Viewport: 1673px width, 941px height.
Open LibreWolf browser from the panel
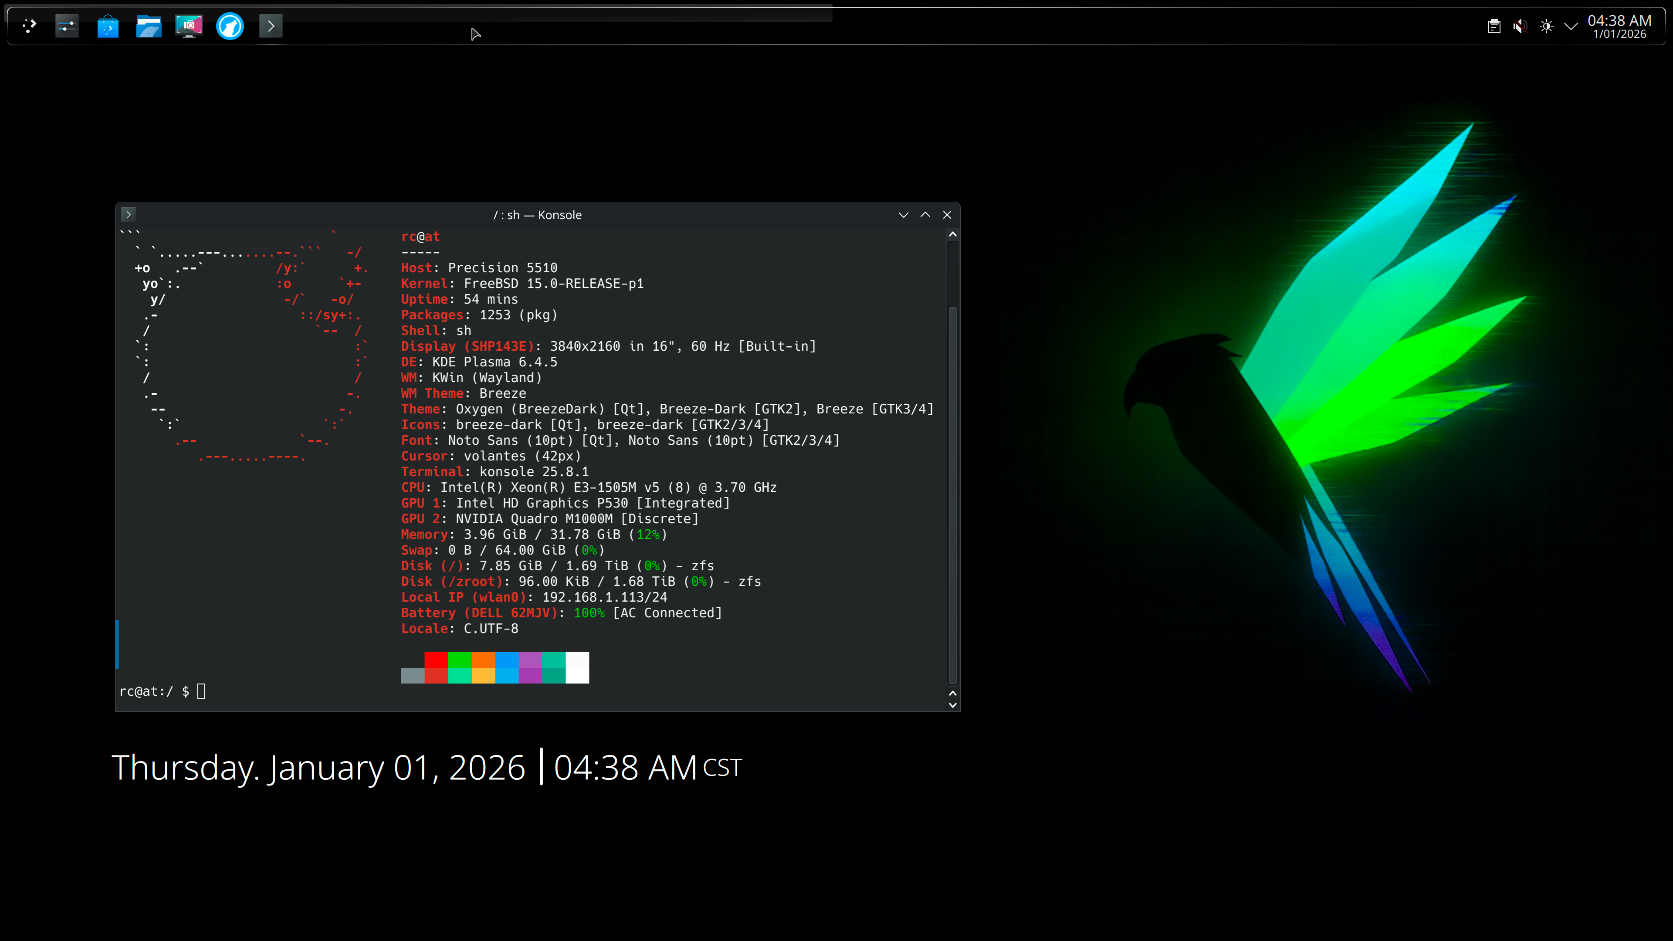click(x=230, y=26)
